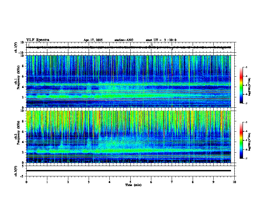
Task: Click the date text "Apr. 17, 2025"
Action: pos(93,40)
